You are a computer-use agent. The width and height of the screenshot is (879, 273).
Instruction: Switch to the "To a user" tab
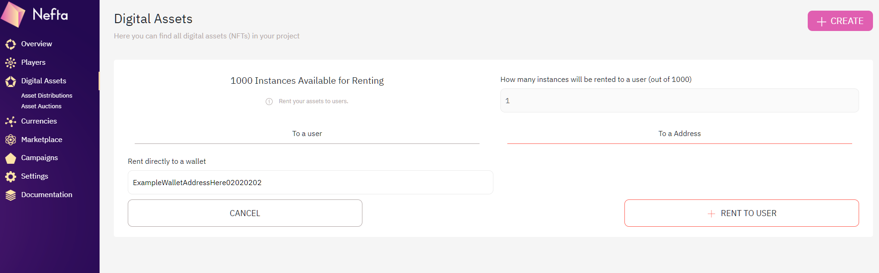(x=307, y=134)
